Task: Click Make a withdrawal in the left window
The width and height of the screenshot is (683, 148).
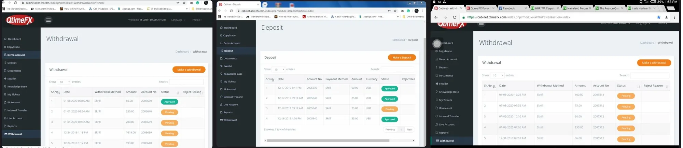Action: [x=189, y=70]
